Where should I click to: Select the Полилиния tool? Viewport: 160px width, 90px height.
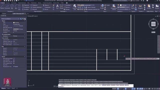tap(7, 6)
